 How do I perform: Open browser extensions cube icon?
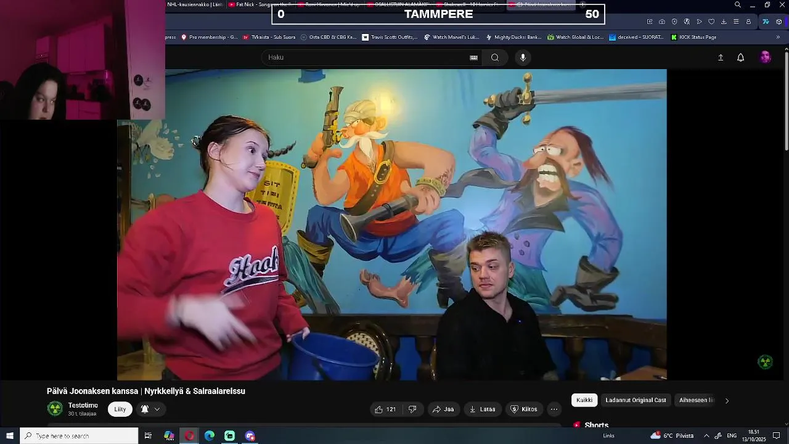click(779, 22)
